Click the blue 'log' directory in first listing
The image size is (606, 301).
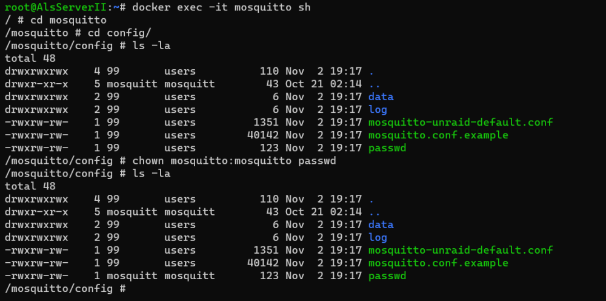(378, 109)
